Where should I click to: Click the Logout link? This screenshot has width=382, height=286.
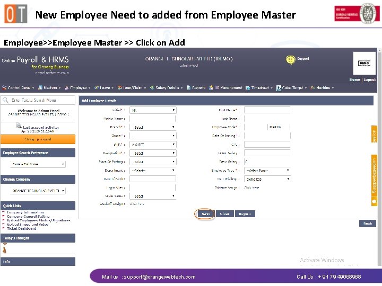tap(370, 80)
